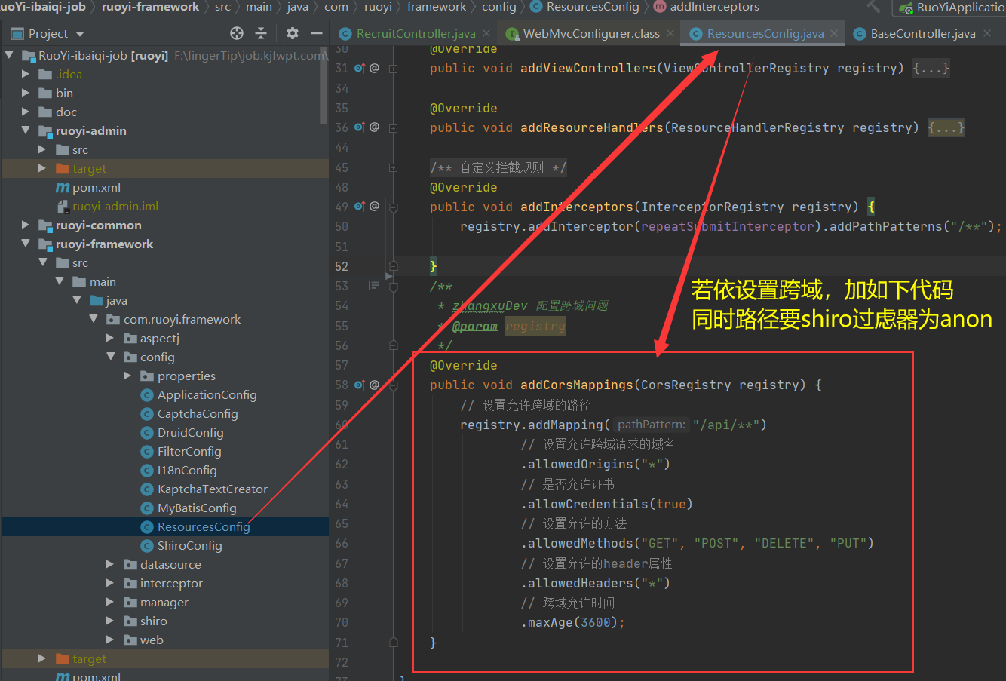Collapse the config package arrow
Viewport: 1006px width, 681px height.
(x=110, y=357)
